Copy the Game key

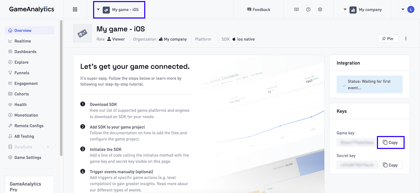tap(391, 142)
